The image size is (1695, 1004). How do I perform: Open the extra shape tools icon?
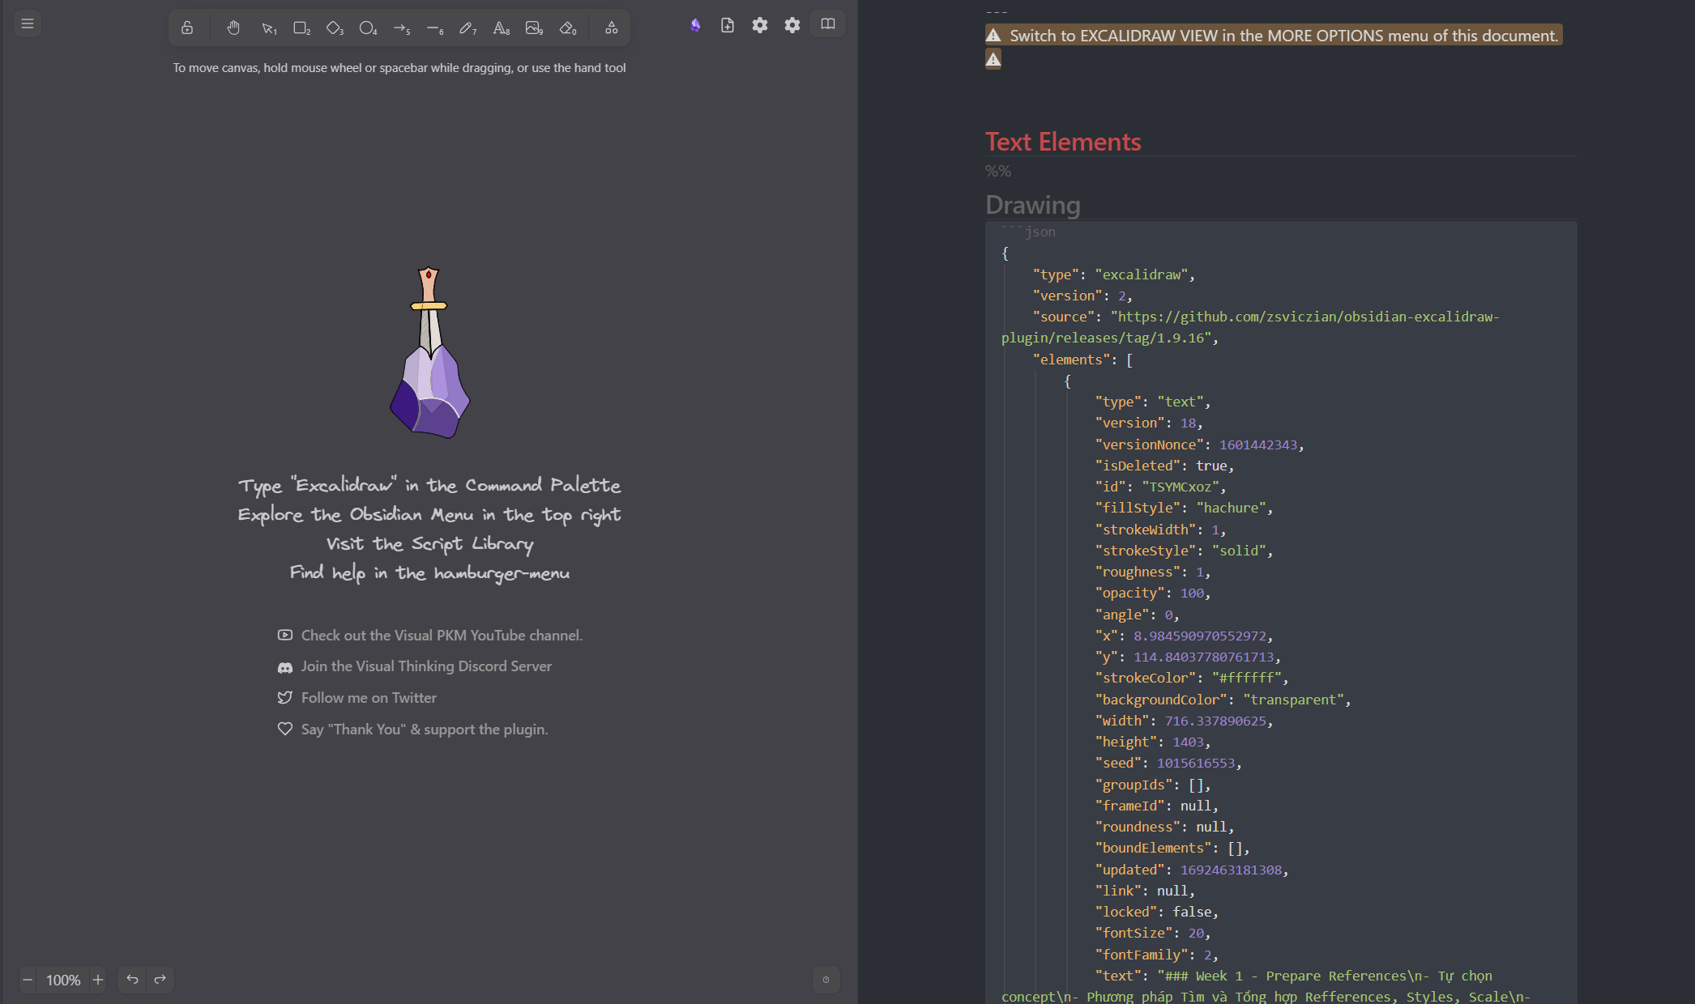click(610, 27)
